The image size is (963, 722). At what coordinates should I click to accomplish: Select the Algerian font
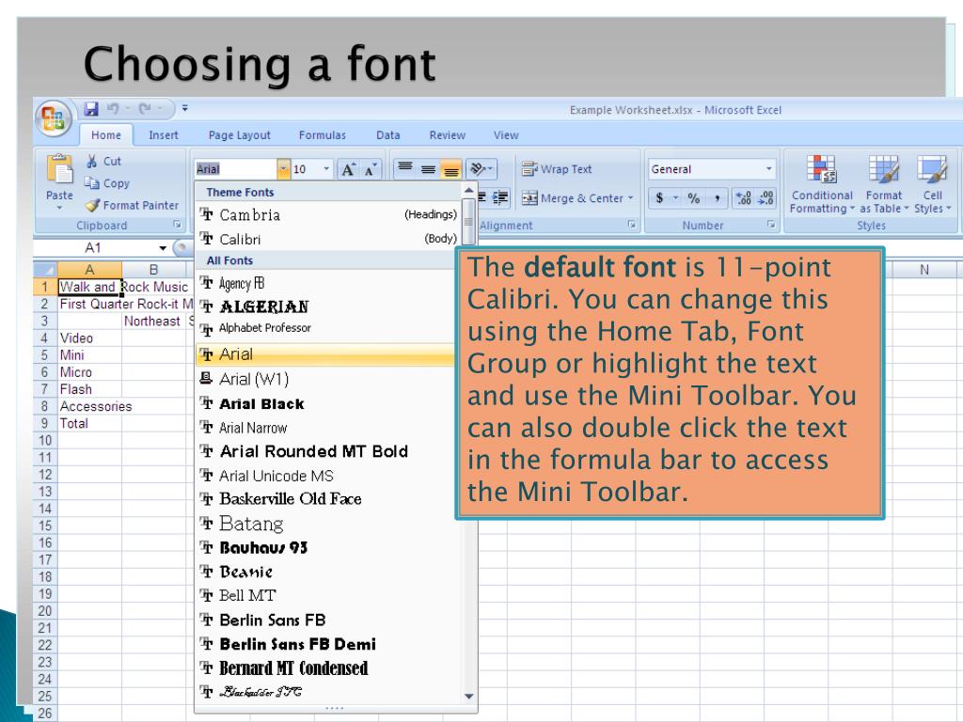coord(328,306)
